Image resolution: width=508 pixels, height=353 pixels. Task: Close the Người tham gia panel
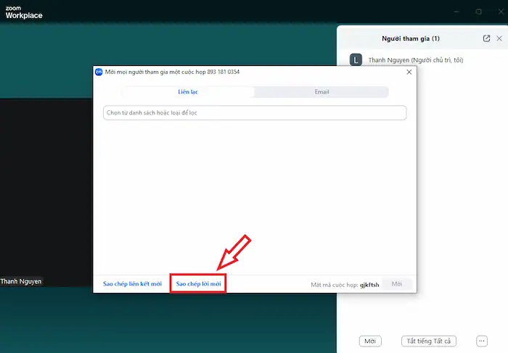pyautogui.click(x=500, y=38)
